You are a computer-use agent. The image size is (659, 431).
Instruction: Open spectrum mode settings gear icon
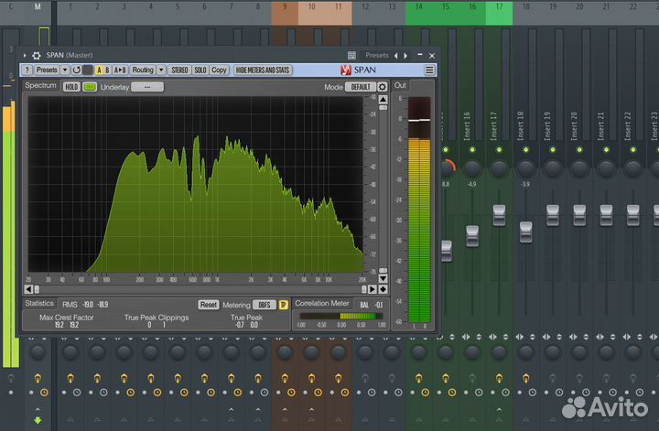[383, 87]
